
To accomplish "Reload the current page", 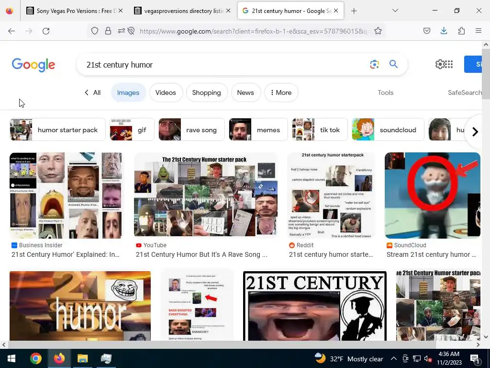I will coord(46,31).
